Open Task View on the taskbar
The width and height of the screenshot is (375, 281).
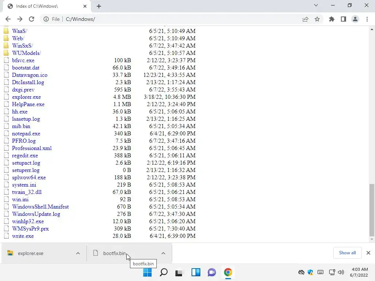click(179, 272)
